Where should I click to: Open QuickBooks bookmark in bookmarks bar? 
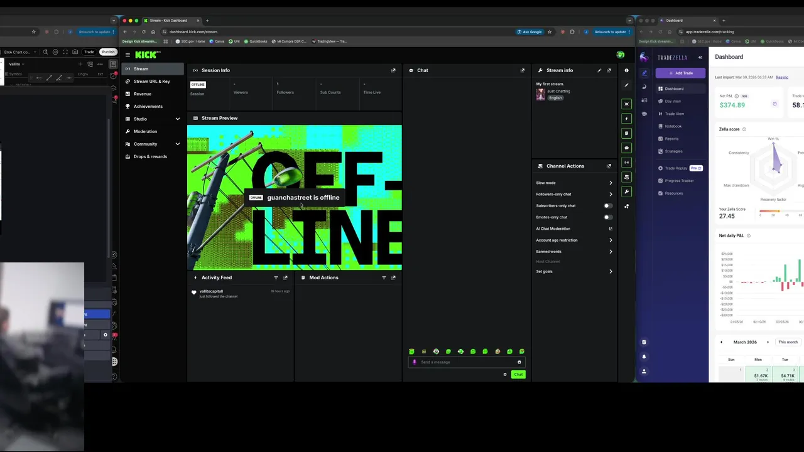(x=256, y=41)
